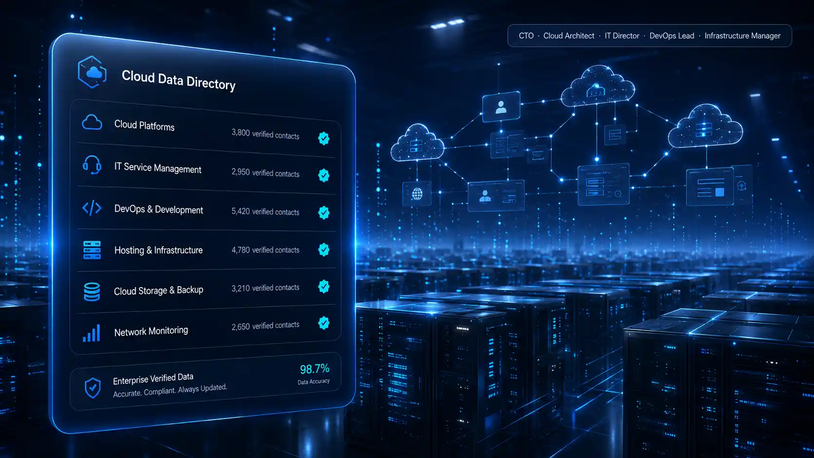Select the Cloud Architect role label
Image resolution: width=814 pixels, height=458 pixels.
569,36
